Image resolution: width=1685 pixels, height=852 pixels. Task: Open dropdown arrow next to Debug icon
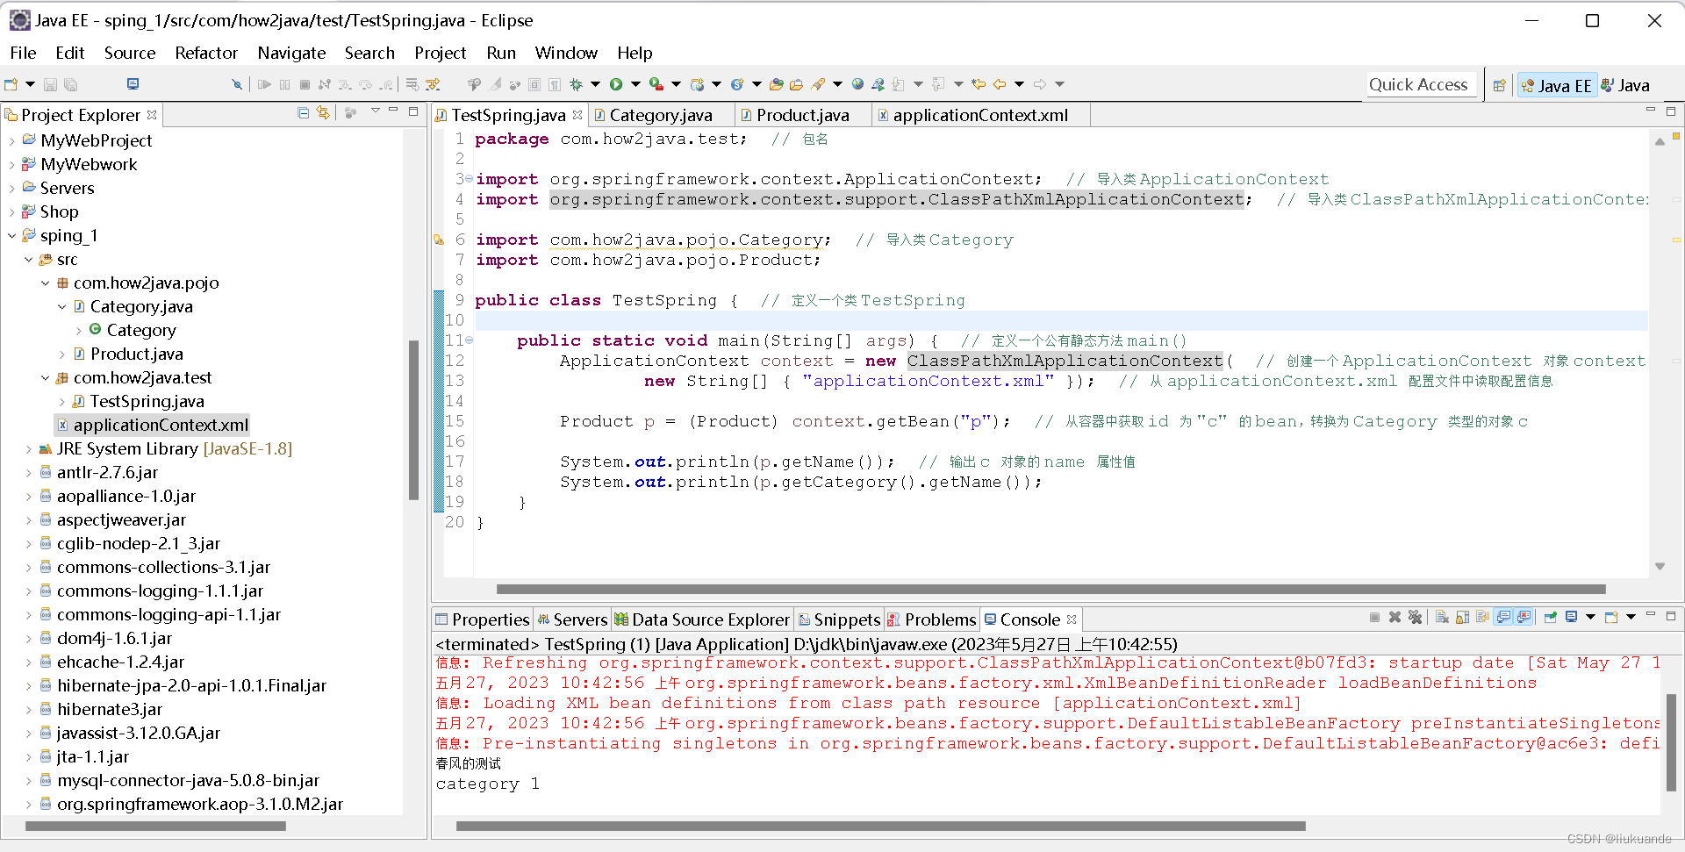pos(595,84)
